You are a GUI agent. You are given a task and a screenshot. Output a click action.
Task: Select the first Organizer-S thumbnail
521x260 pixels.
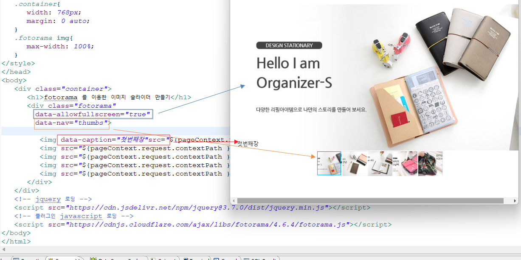pos(329,163)
